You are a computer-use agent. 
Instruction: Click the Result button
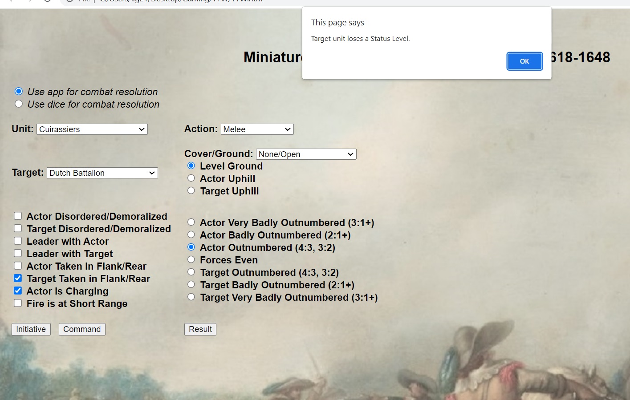200,329
